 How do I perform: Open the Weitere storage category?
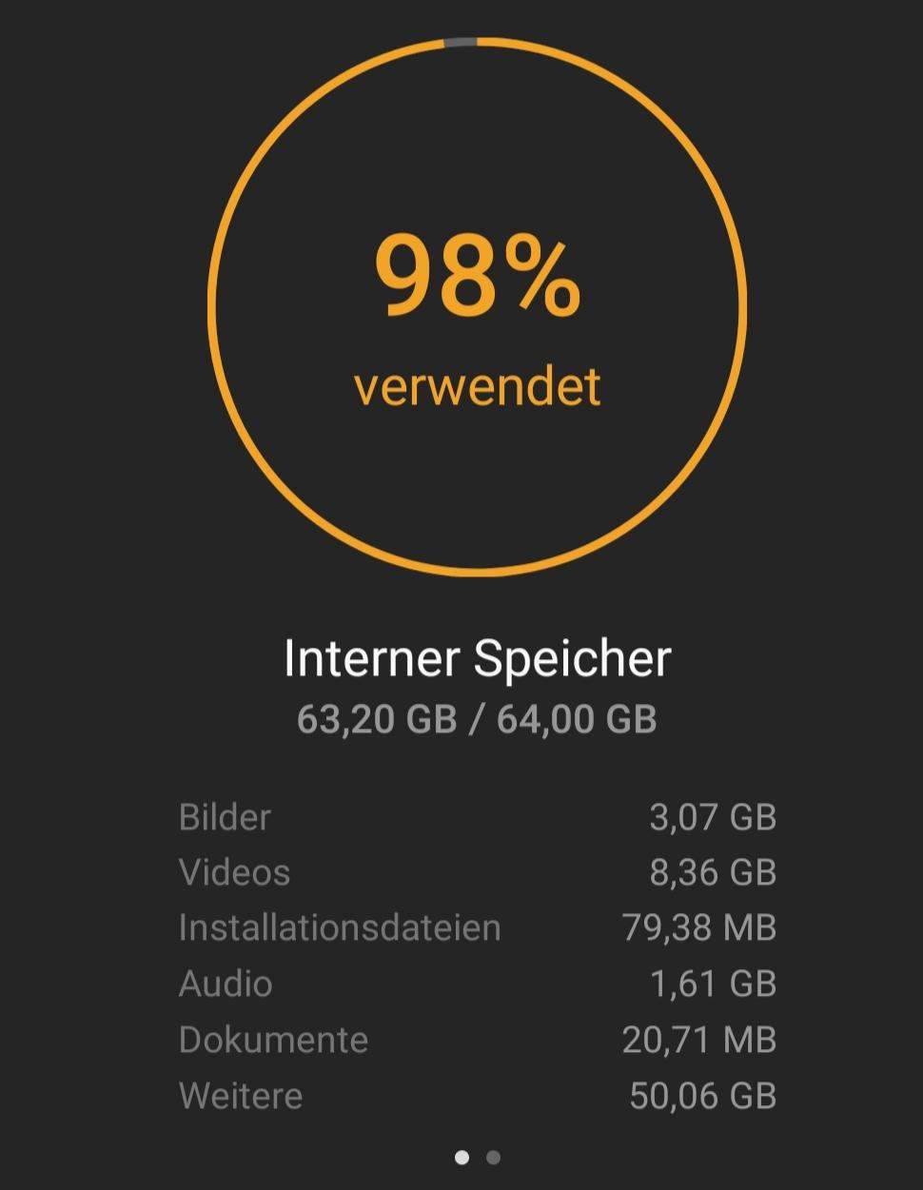pyautogui.click(x=241, y=1096)
